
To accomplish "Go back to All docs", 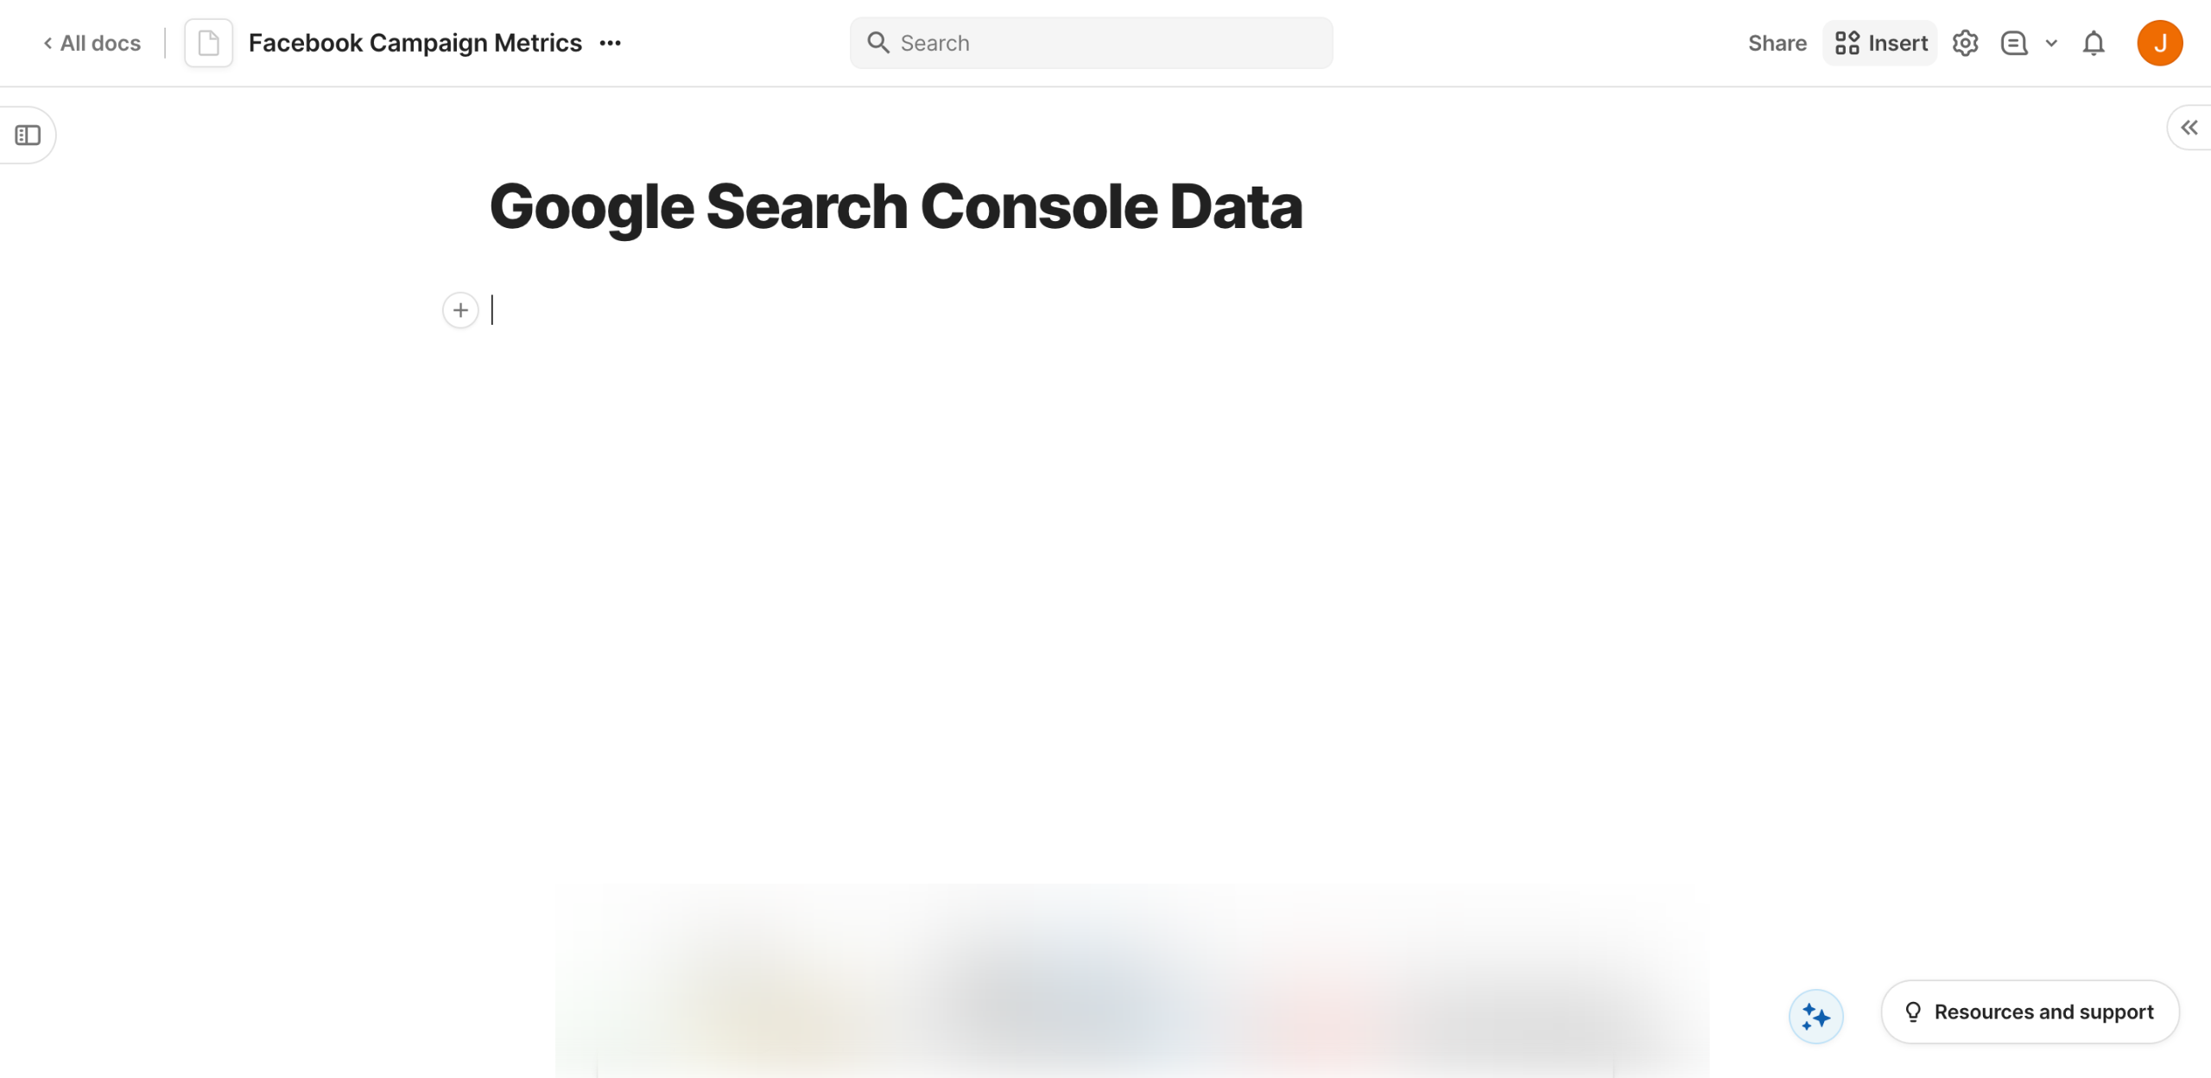I will [92, 43].
